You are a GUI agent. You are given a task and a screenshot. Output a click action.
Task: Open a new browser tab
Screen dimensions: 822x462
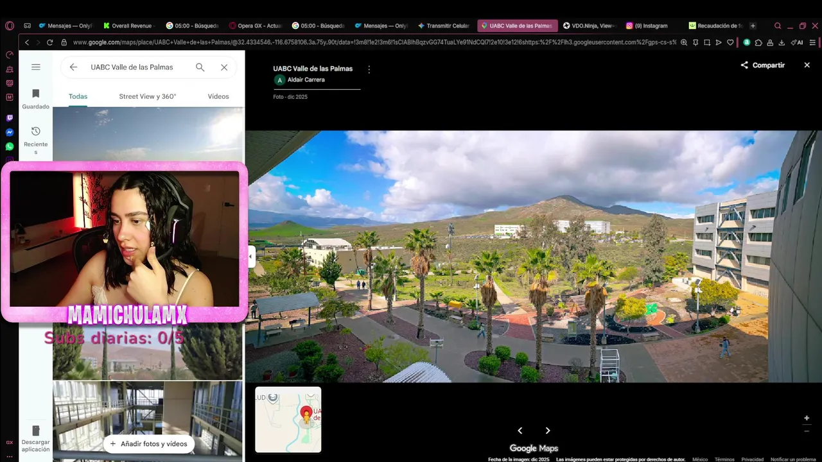(753, 26)
